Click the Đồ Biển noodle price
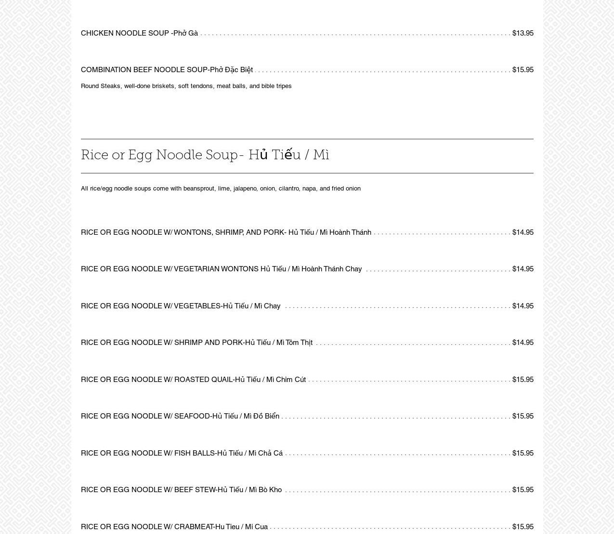 (523, 416)
